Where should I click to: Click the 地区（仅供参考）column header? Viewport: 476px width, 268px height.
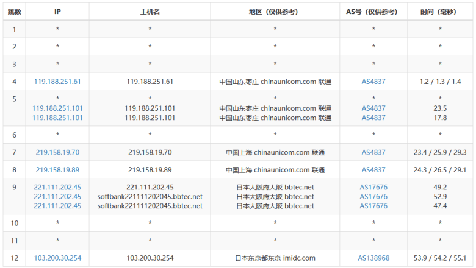[x=275, y=12]
